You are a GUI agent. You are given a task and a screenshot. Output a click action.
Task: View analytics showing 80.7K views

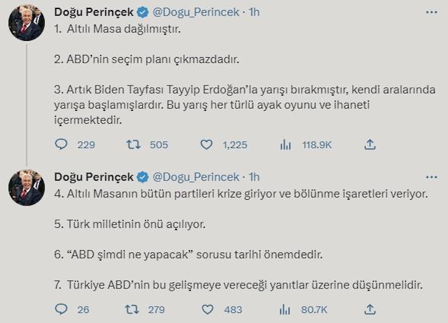click(x=286, y=309)
